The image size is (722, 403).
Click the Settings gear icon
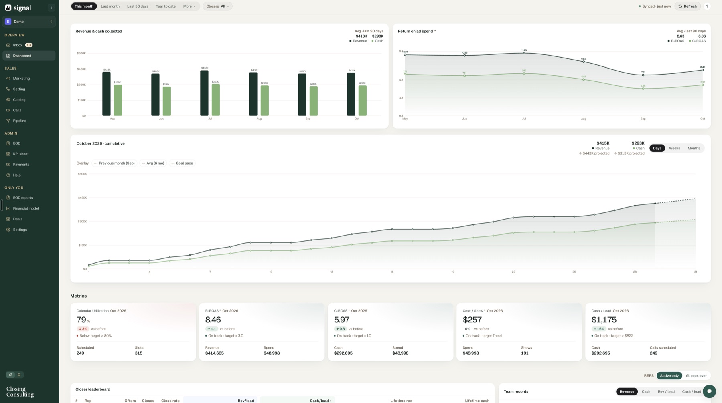tap(8, 230)
